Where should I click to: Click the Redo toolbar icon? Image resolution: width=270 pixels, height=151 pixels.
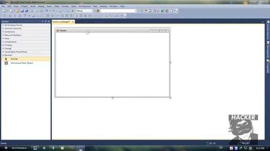point(54,11)
